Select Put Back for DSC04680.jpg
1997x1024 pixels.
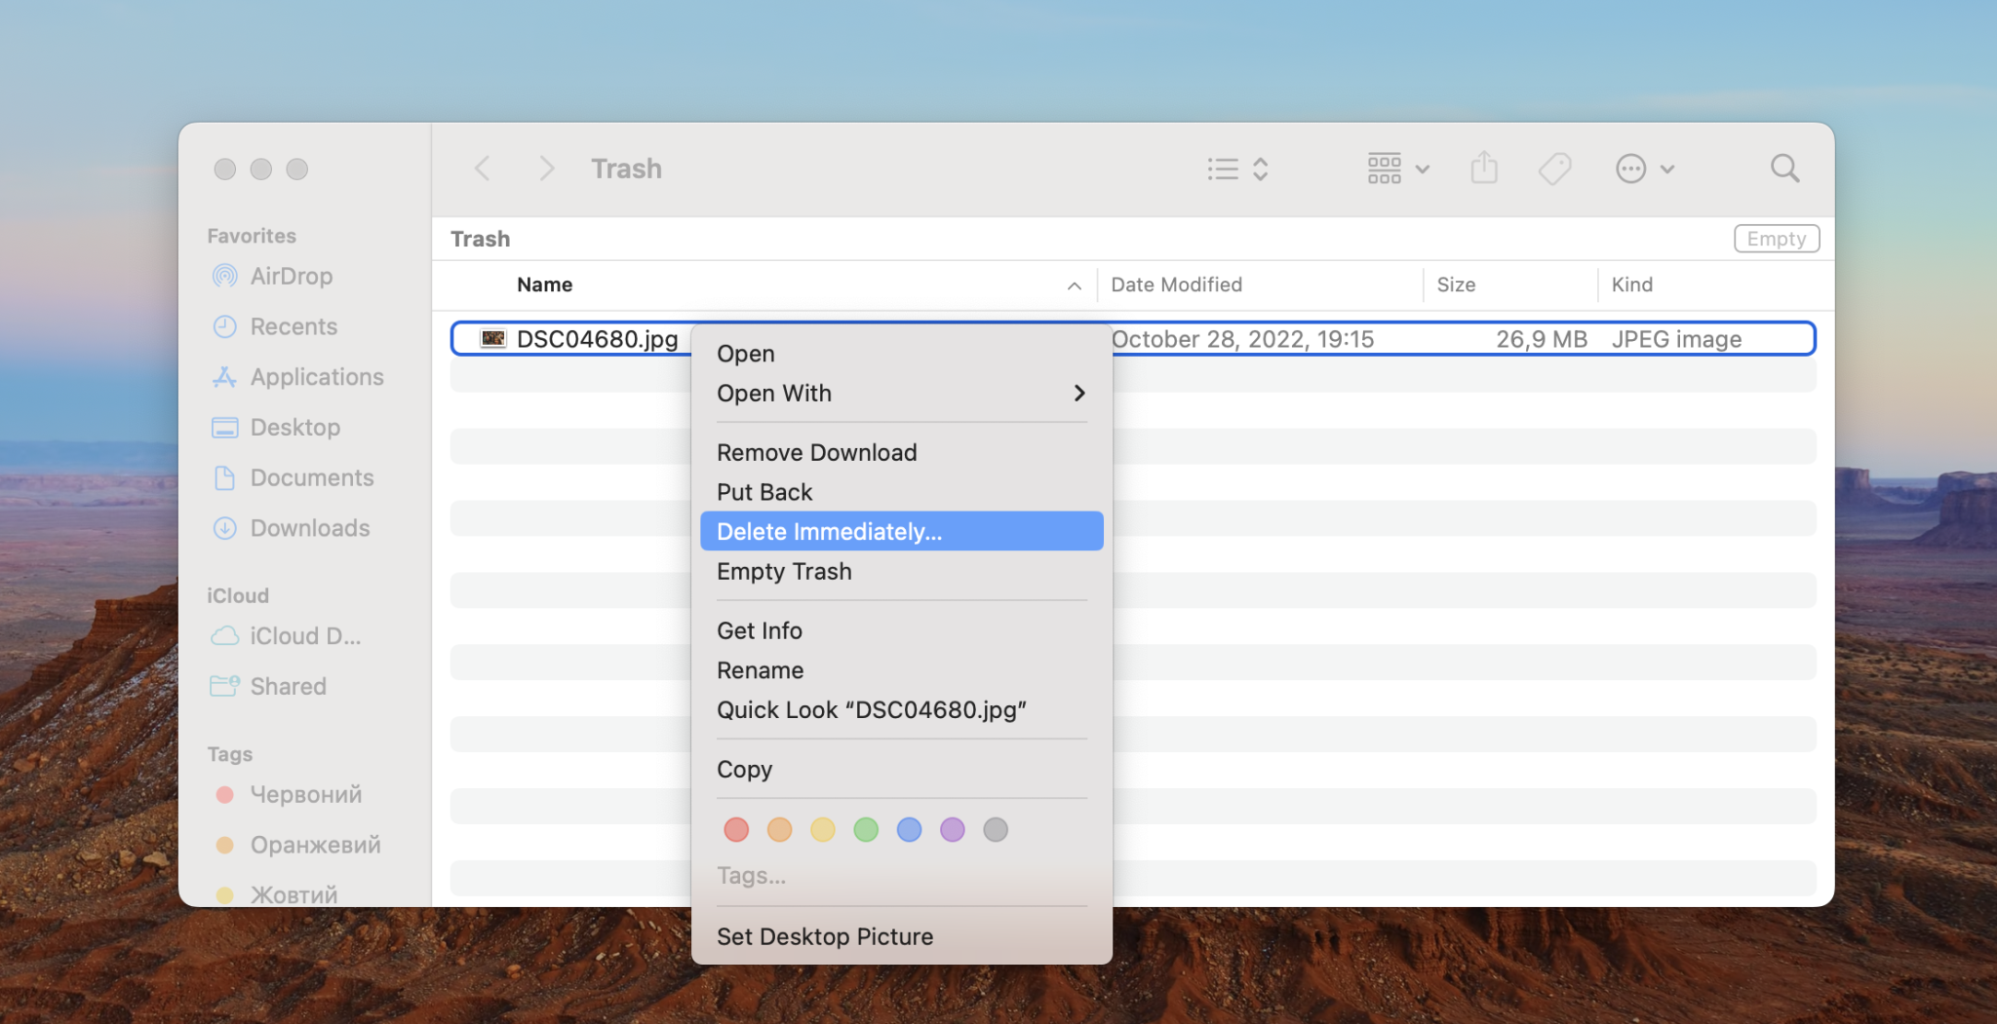(764, 492)
